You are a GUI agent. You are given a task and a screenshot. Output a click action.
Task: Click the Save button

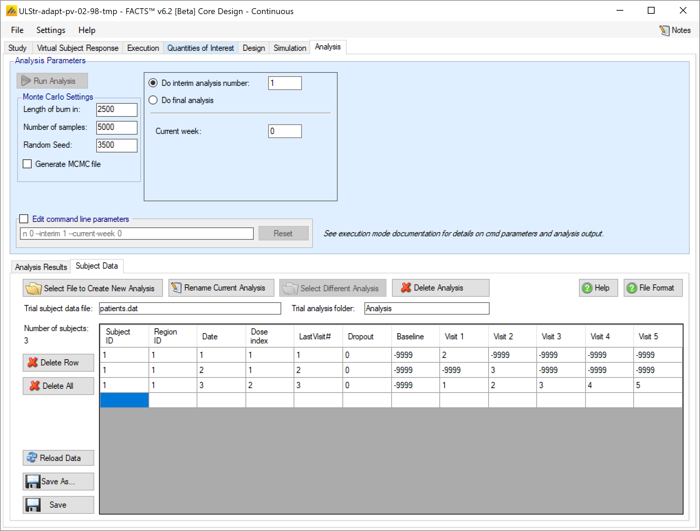point(58,505)
